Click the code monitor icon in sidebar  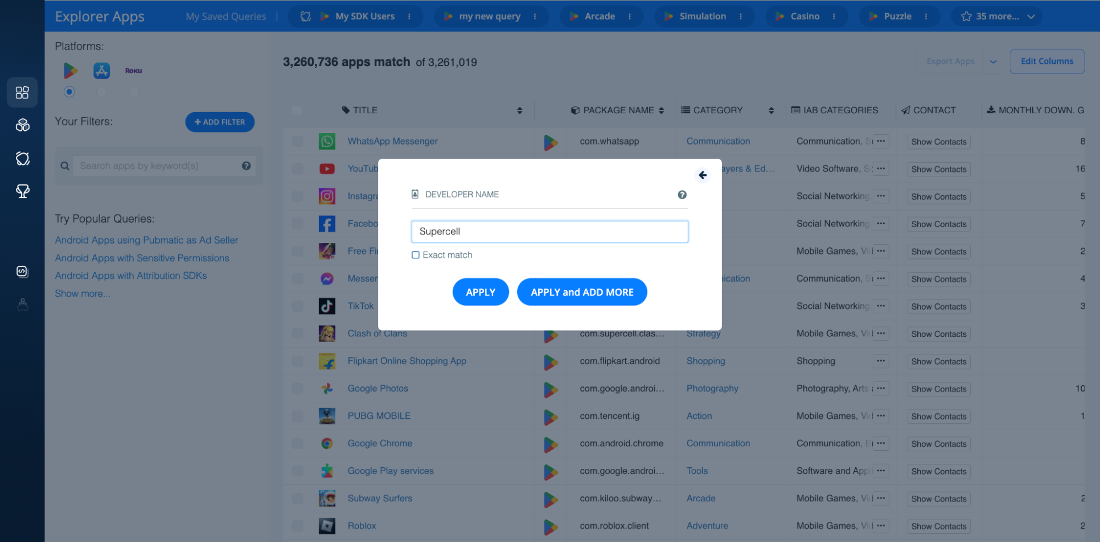coord(22,271)
